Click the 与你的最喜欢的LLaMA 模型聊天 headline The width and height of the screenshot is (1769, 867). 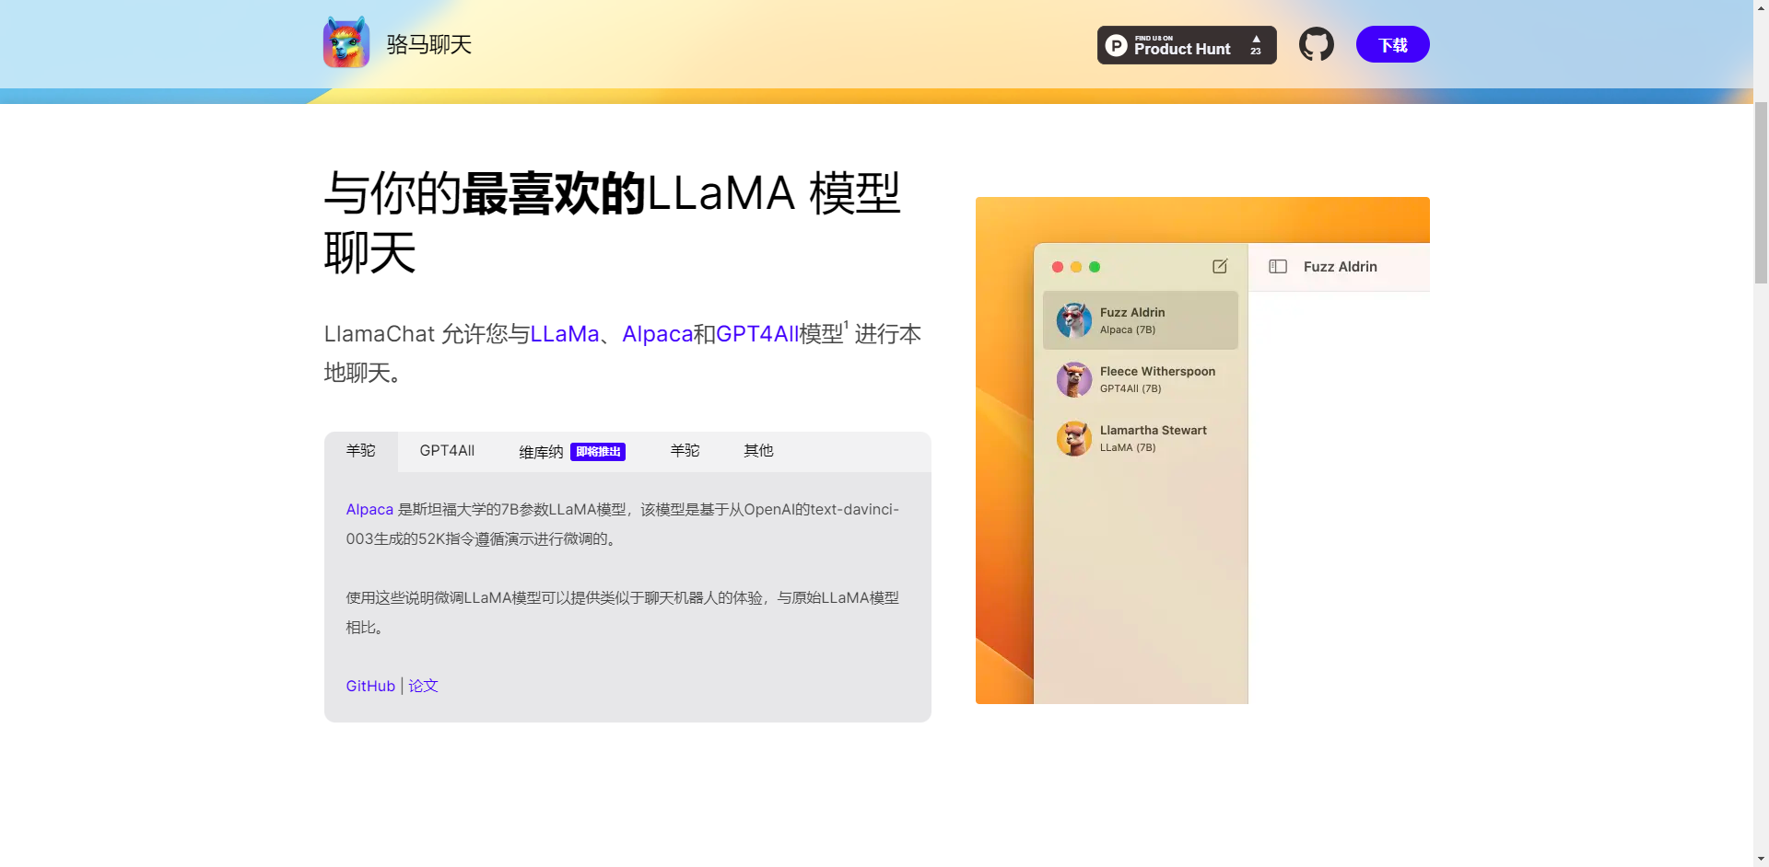612,223
